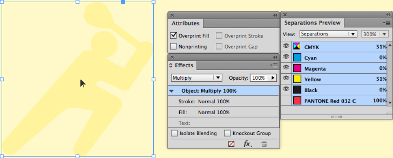The width and height of the screenshot is (393, 158).
Task: Select the Stroke: Normal 100% row
Action: (223, 102)
